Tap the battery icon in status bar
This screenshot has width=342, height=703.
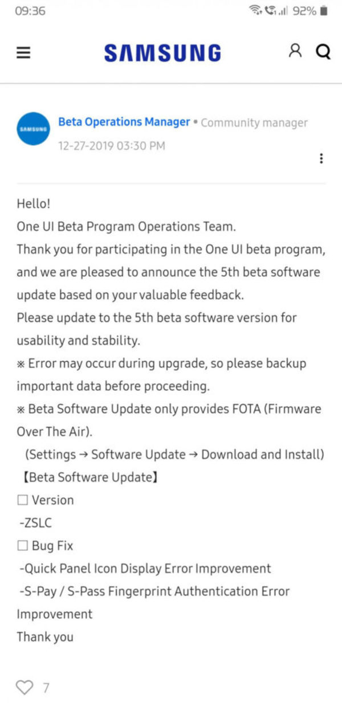(324, 11)
